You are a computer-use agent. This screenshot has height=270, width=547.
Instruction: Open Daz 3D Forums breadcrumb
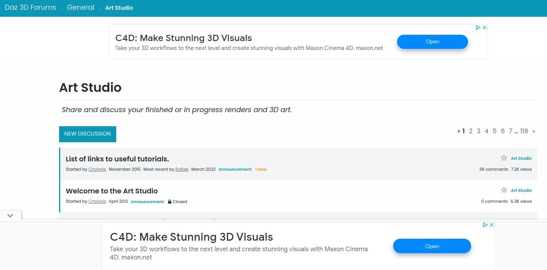point(30,7)
